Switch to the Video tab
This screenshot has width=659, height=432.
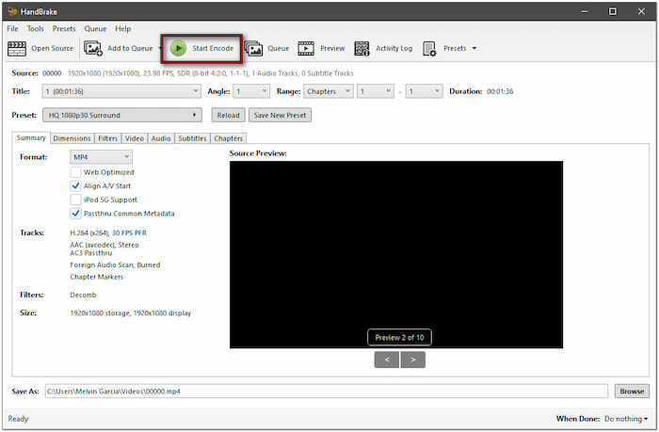coord(135,138)
